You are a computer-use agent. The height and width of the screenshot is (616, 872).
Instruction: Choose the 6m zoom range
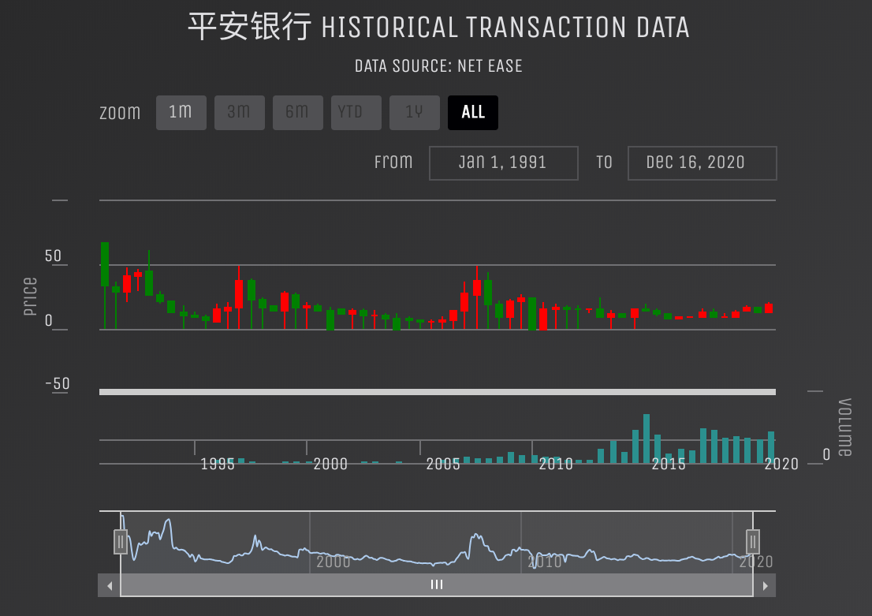[x=297, y=113]
